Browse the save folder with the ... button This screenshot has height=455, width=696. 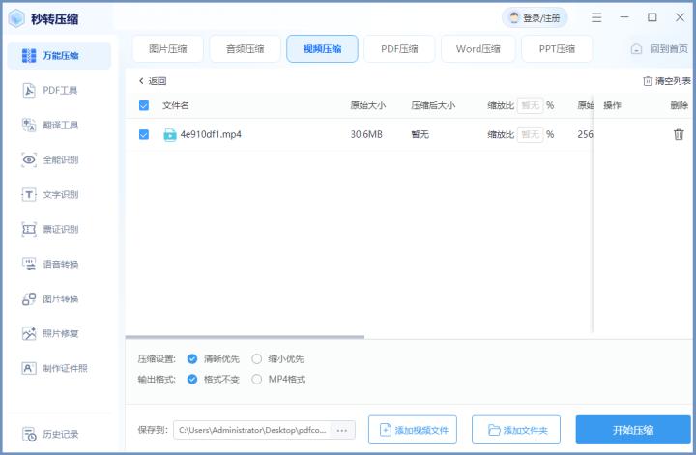[342, 430]
